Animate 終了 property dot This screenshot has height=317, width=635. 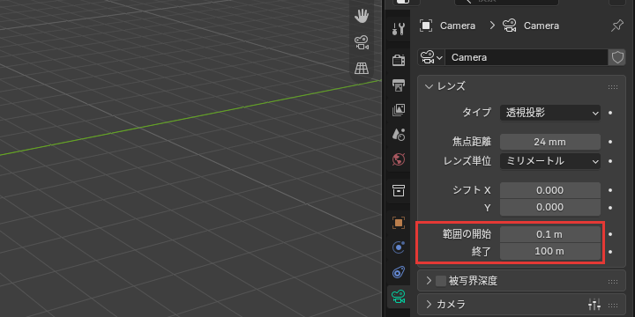click(x=610, y=252)
